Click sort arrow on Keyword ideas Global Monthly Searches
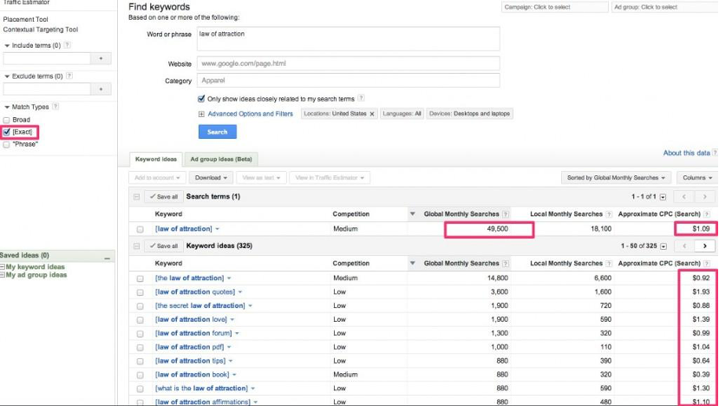 pyautogui.click(x=412, y=264)
